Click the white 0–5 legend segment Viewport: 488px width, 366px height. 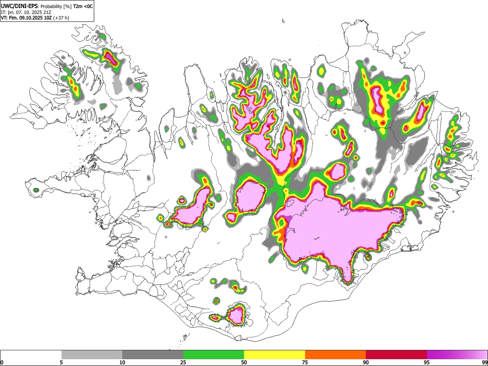click(x=31, y=355)
